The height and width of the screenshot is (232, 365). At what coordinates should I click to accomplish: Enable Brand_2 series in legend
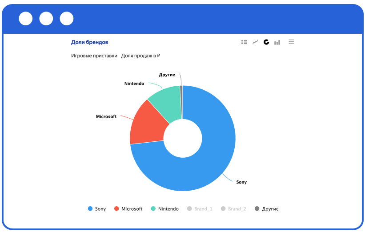(233, 209)
